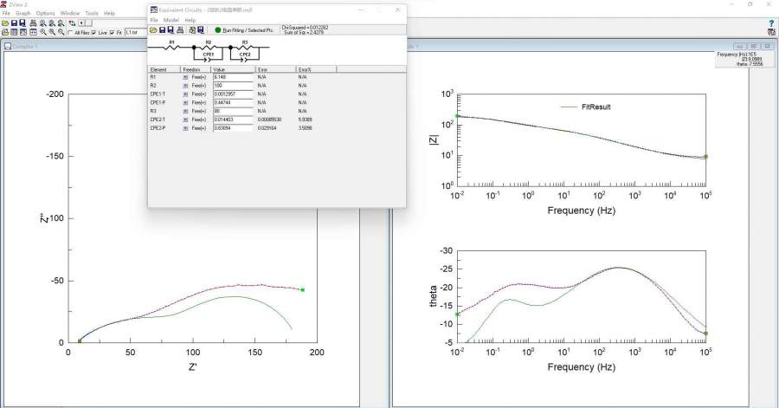Click the blue question mark help icon
Screen dimensions: 779x408
[771, 23]
